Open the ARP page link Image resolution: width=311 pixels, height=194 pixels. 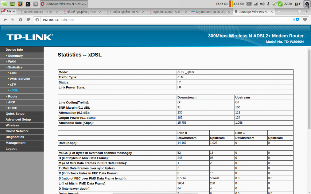coord(11,102)
